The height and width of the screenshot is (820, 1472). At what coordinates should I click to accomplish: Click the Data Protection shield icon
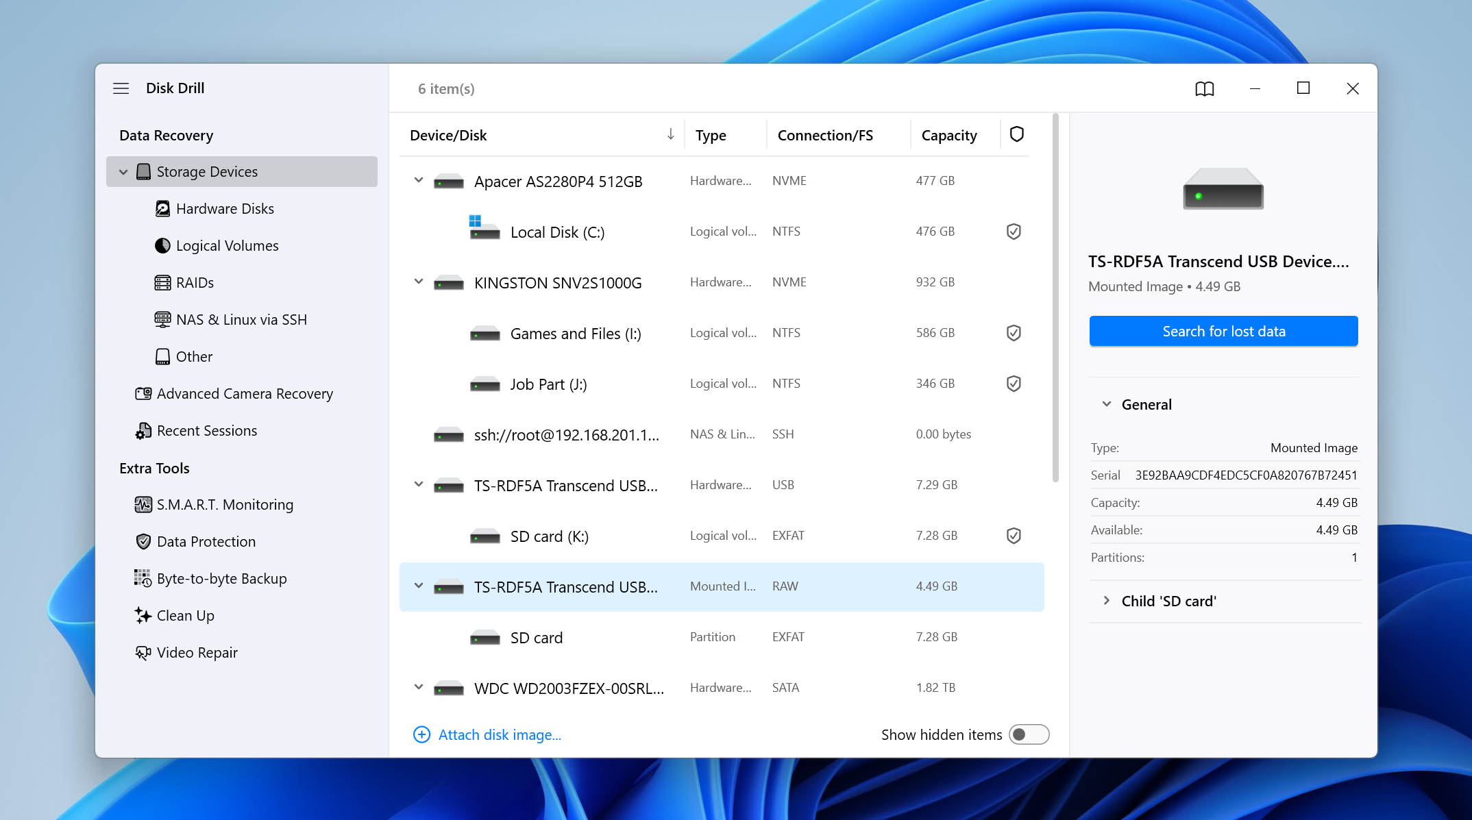[143, 542]
